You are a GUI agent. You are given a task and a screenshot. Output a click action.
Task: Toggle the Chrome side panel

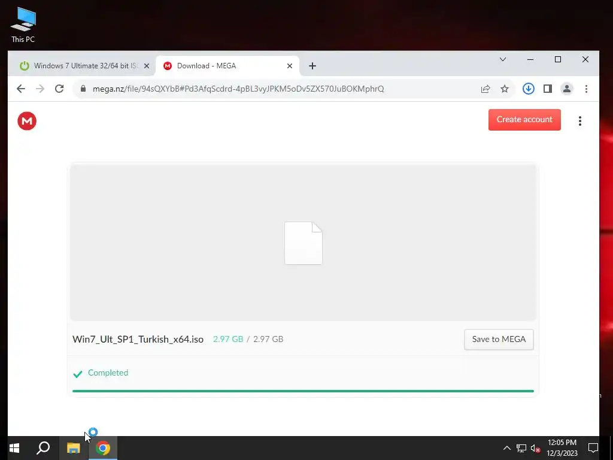point(548,89)
